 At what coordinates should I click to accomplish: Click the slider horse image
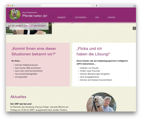point(29,28)
